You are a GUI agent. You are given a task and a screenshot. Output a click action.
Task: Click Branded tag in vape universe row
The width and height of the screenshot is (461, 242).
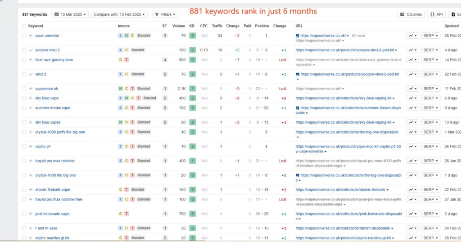pyautogui.click(x=144, y=36)
